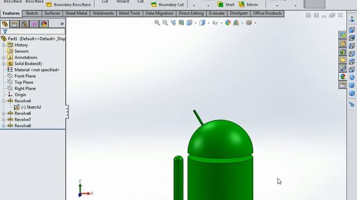Open dropdown arrow next to View Settings

pos(255,23)
